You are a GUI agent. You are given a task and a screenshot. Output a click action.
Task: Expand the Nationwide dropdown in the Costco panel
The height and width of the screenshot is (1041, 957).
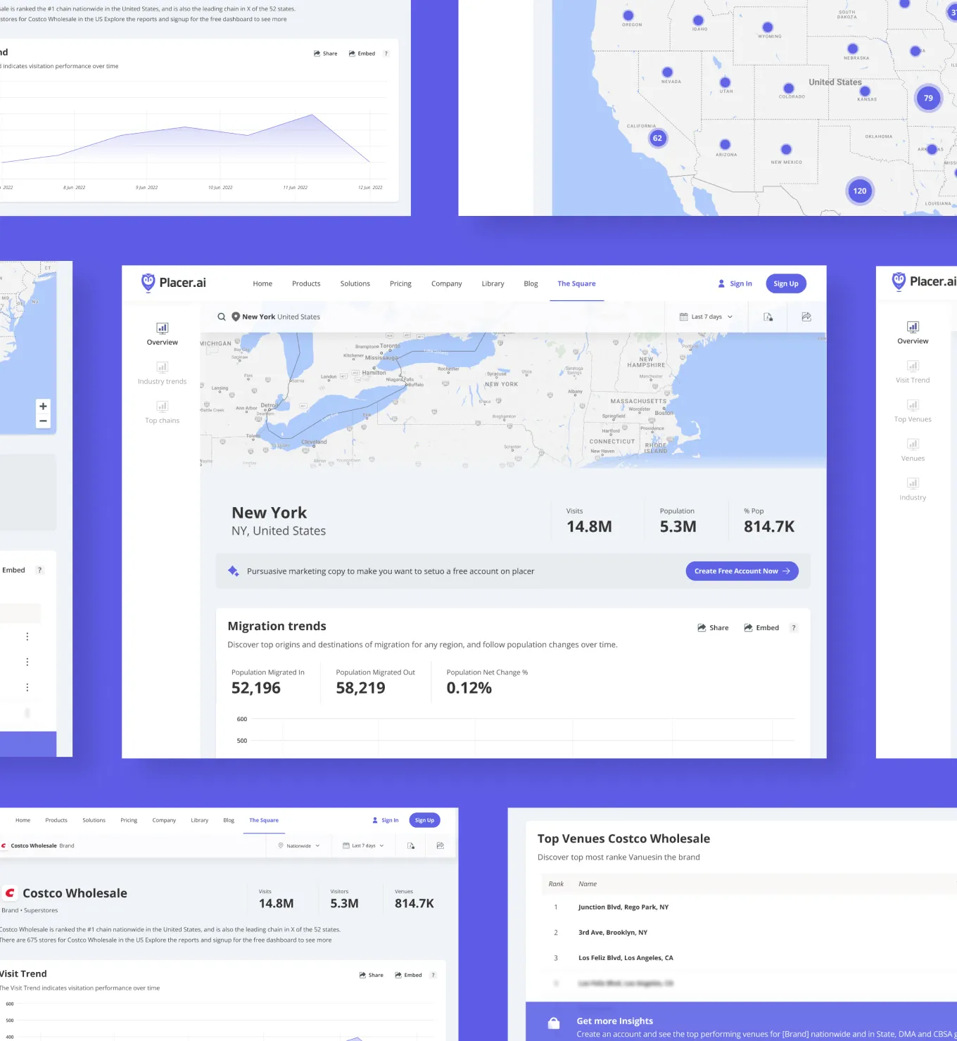coord(299,845)
